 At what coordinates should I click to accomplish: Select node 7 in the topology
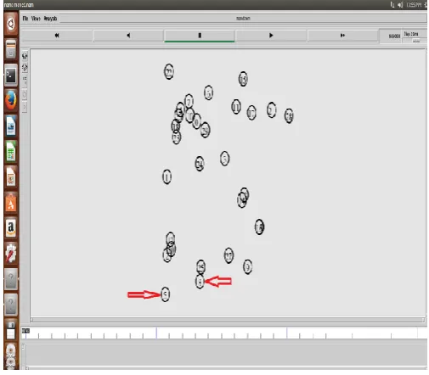point(189,101)
